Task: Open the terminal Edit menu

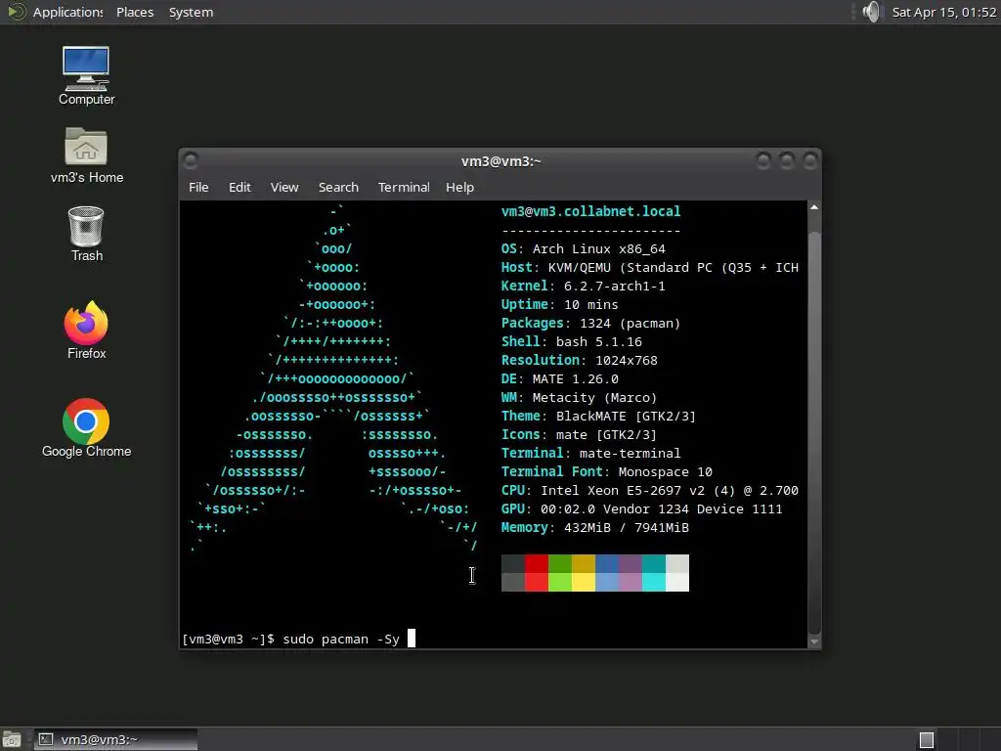Action: (239, 187)
